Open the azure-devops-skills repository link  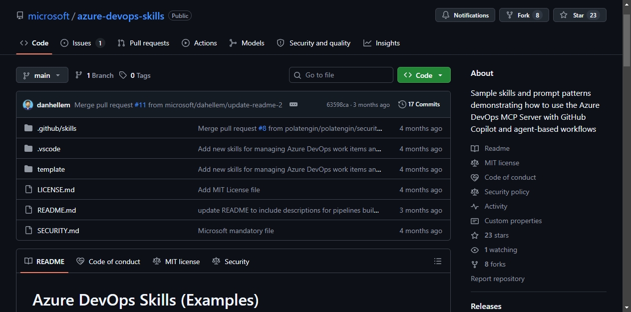click(x=121, y=15)
